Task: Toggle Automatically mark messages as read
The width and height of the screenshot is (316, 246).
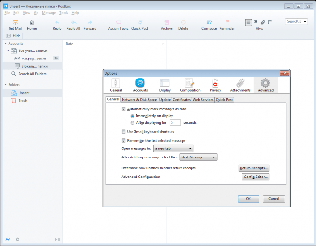Action: [x=124, y=109]
